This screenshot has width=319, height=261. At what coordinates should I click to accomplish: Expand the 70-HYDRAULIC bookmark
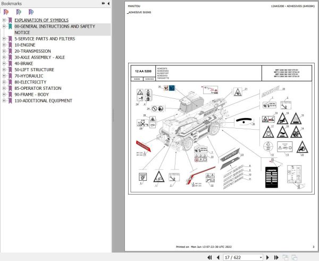pos(4,76)
